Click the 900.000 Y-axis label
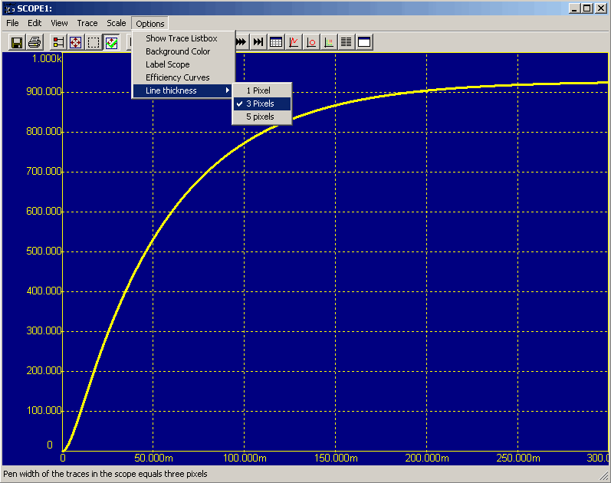Image resolution: width=611 pixels, height=483 pixels. (44, 91)
